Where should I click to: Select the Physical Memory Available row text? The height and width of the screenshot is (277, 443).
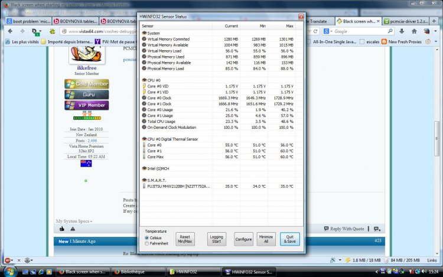[169, 63]
